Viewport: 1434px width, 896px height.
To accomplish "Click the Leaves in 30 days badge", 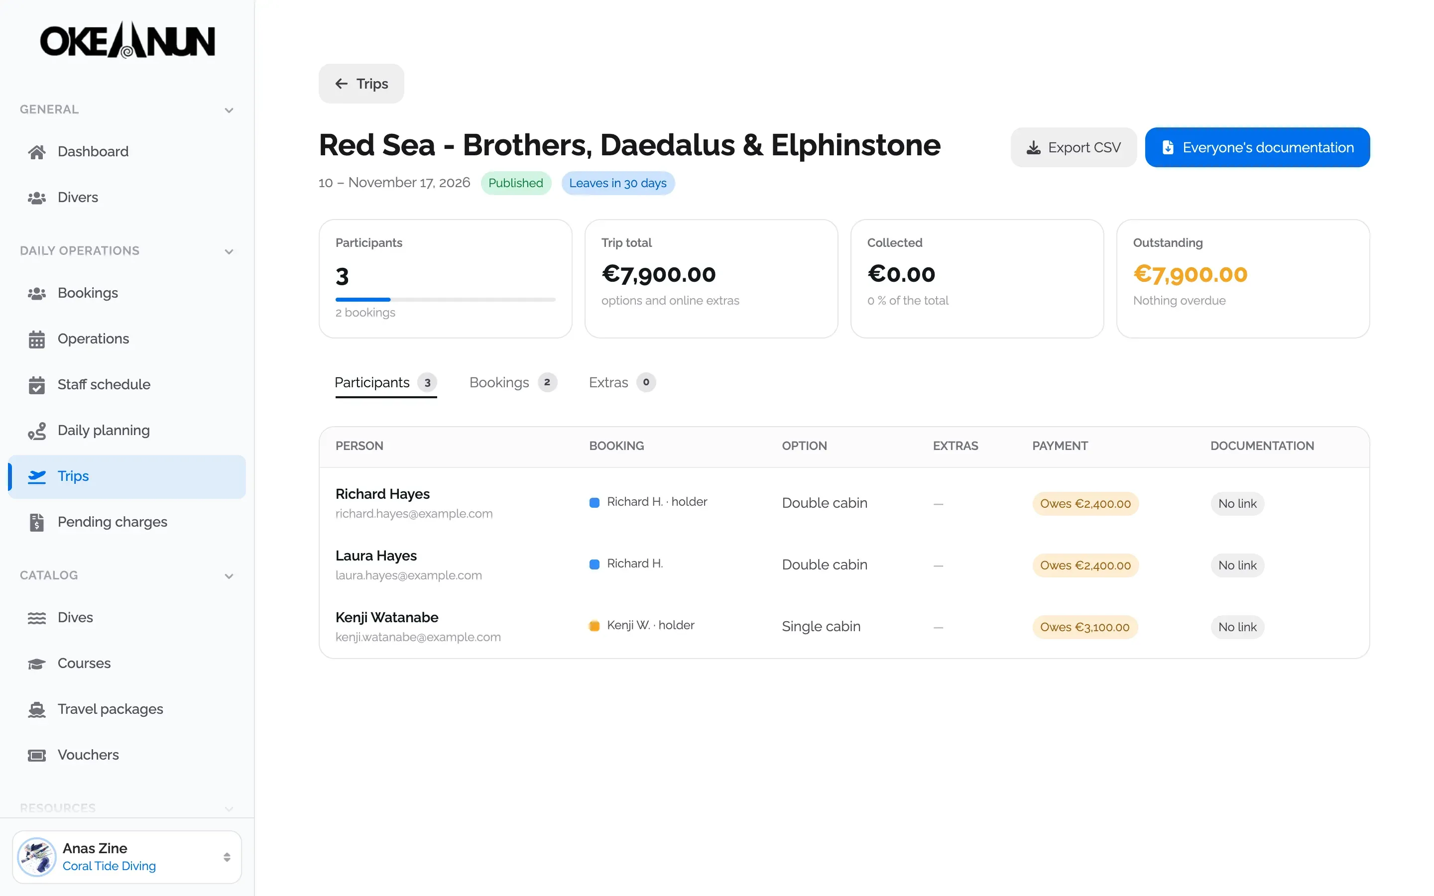I will (x=617, y=183).
